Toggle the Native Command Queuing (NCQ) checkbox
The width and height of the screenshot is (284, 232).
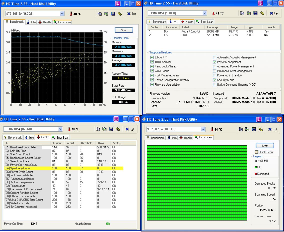click(x=214, y=85)
